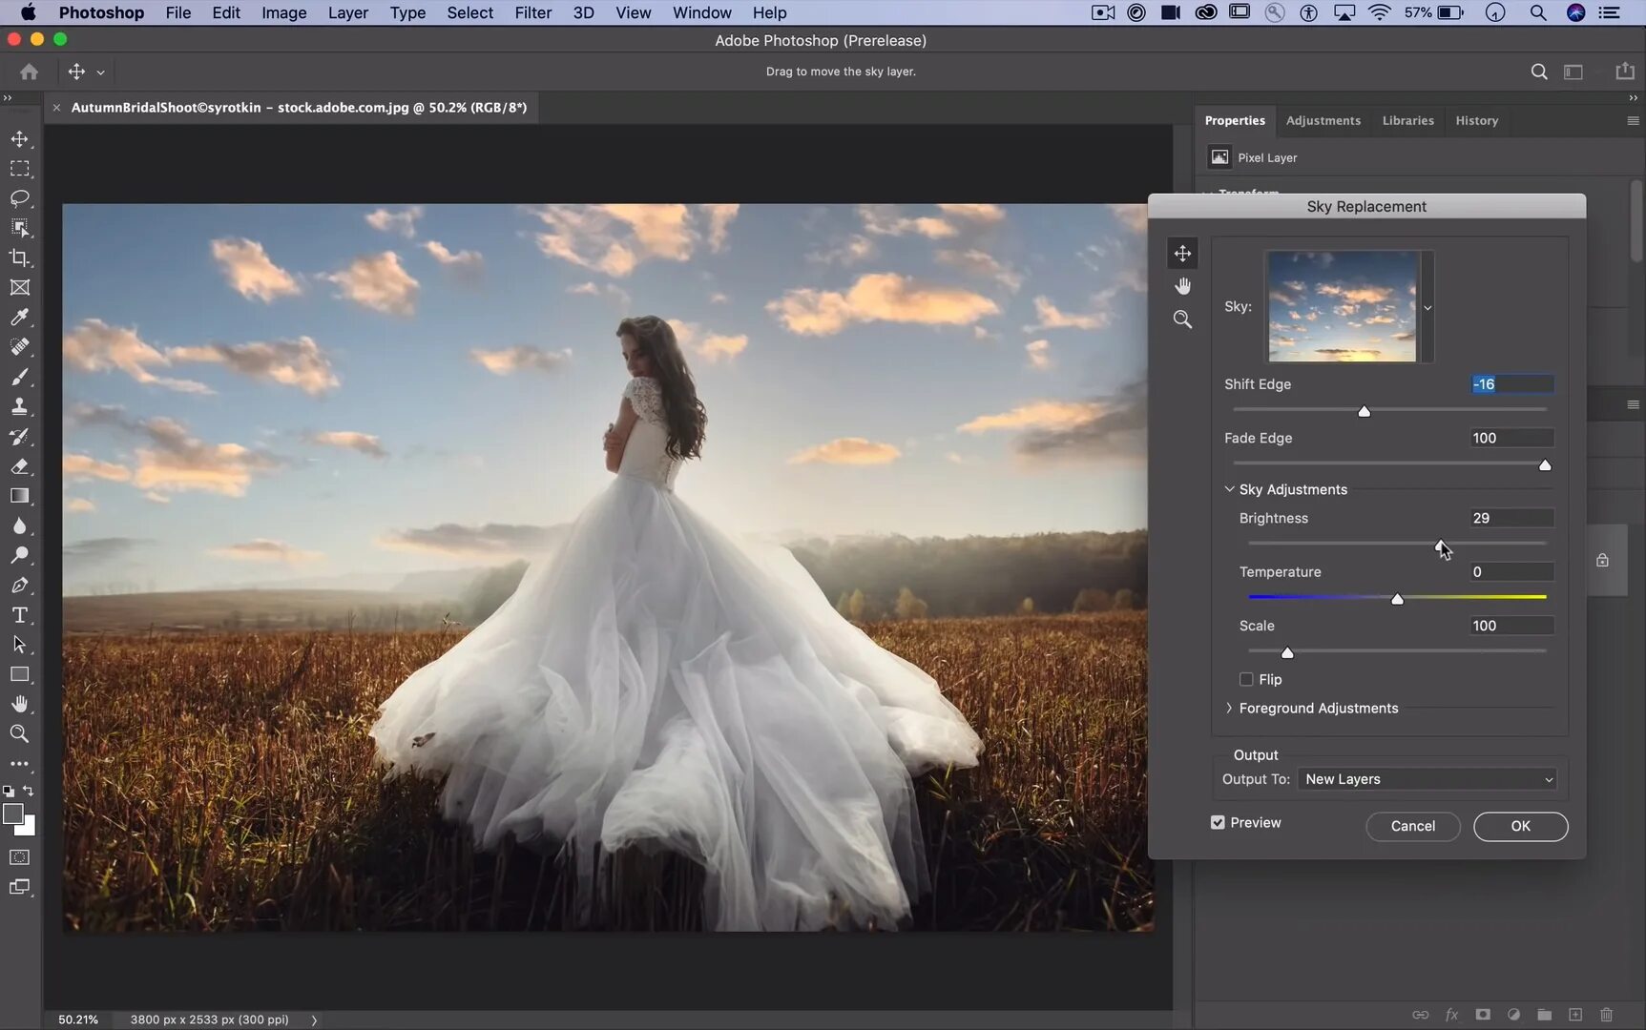Enable the Flip checkbox
Image resolution: width=1646 pixels, height=1030 pixels.
[1246, 679]
